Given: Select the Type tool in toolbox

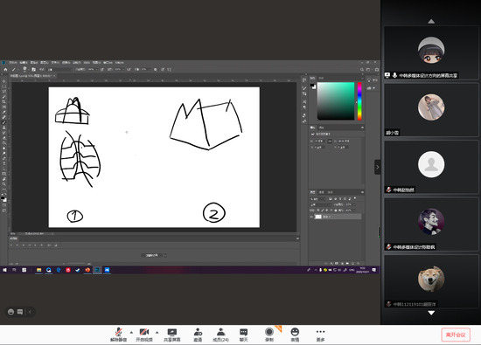Looking at the screenshot, I should [4, 163].
